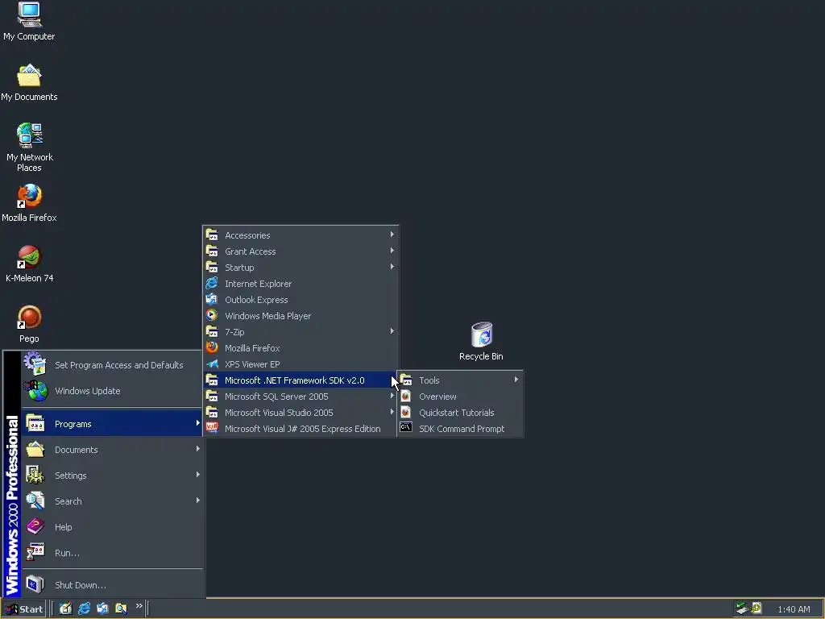Click the Tools folder icon in SDK submenu

click(x=406, y=379)
